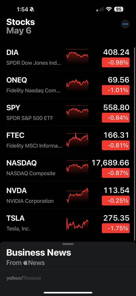Tap the home indicator bar at bottom
The height and width of the screenshot is (296, 136).
click(x=68, y=293)
